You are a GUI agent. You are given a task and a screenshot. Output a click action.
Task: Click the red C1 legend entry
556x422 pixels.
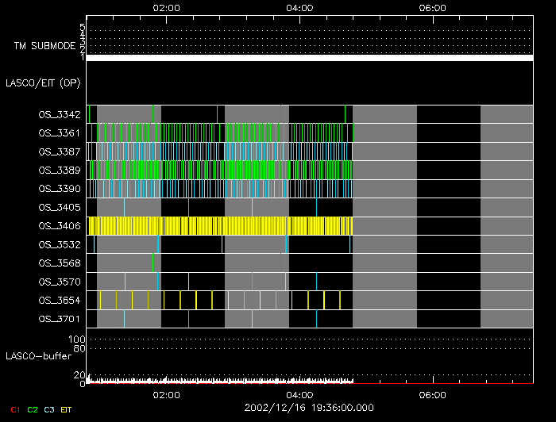[x=14, y=410]
